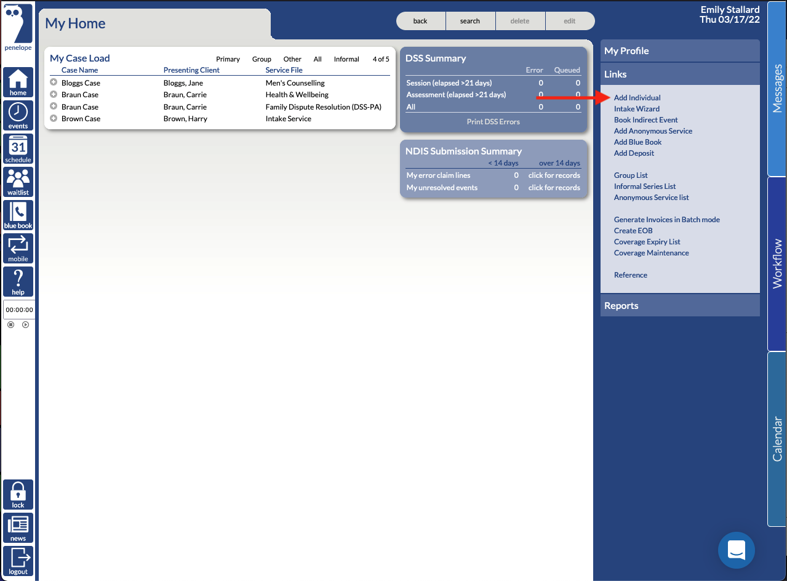Open the Messages side tab
This screenshot has width=787, height=581.
pos(777,89)
